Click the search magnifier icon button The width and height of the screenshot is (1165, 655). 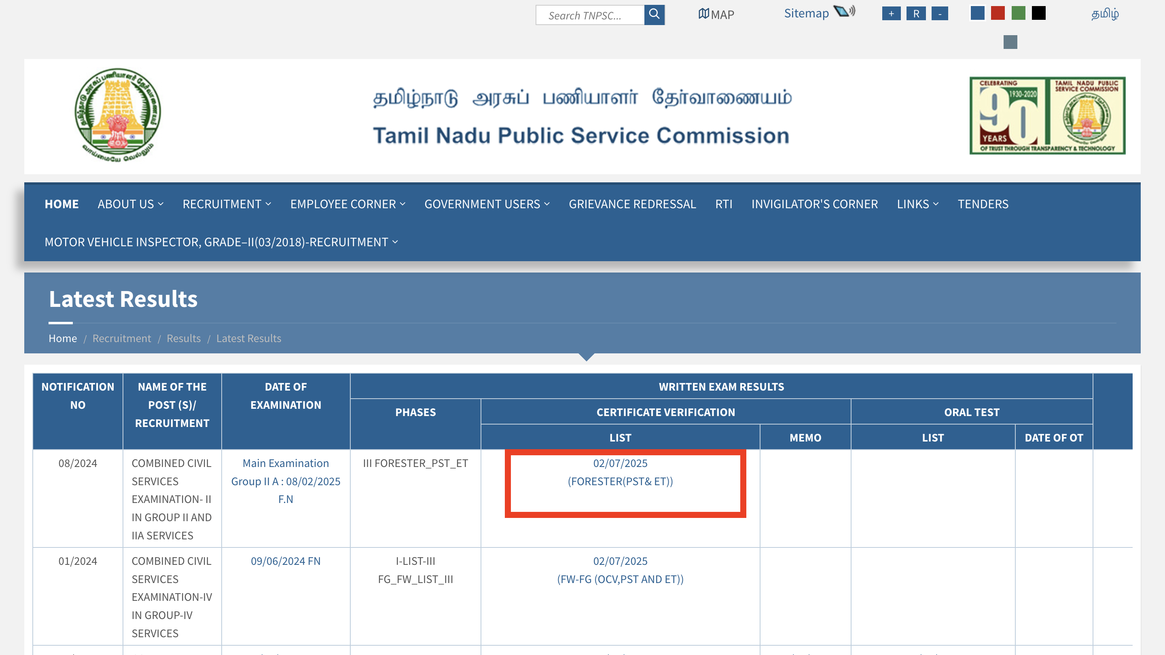point(654,15)
